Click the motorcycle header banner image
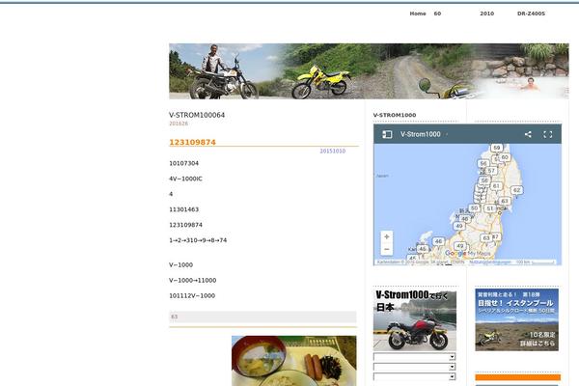 pos(369,71)
